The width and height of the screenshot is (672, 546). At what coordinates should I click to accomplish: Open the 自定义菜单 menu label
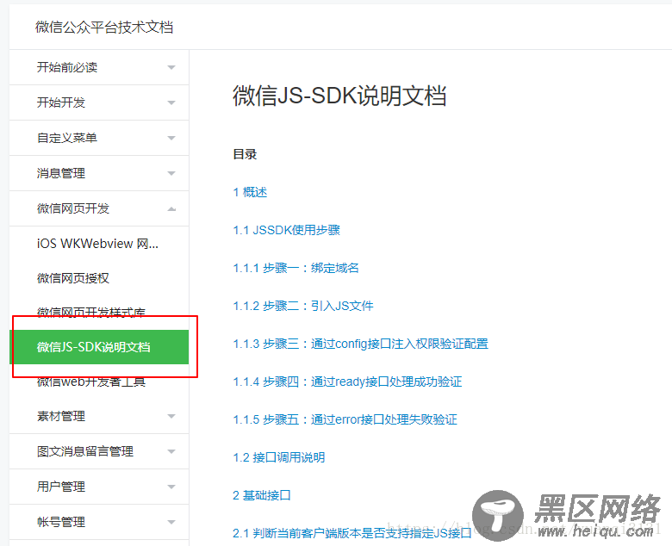[67, 138]
